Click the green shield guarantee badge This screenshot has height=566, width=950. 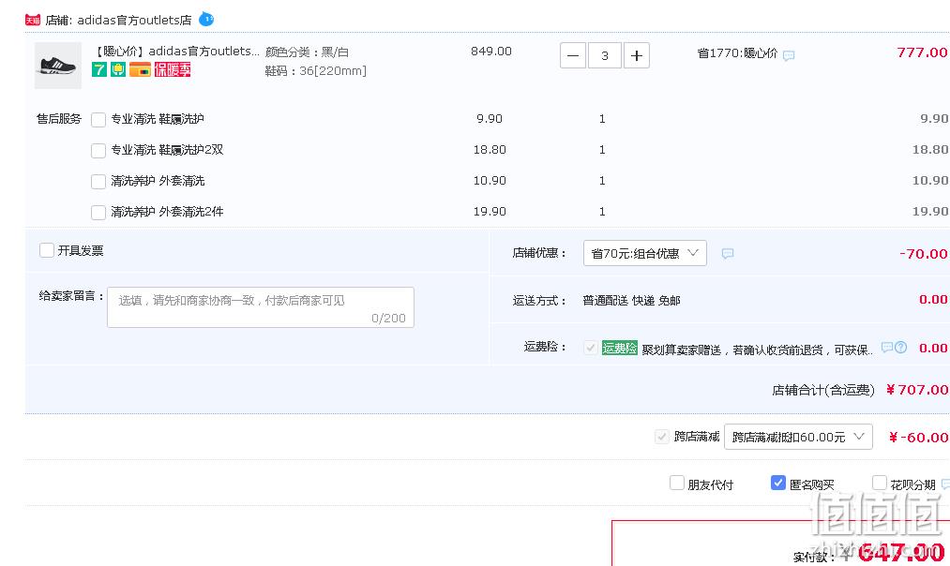118,69
